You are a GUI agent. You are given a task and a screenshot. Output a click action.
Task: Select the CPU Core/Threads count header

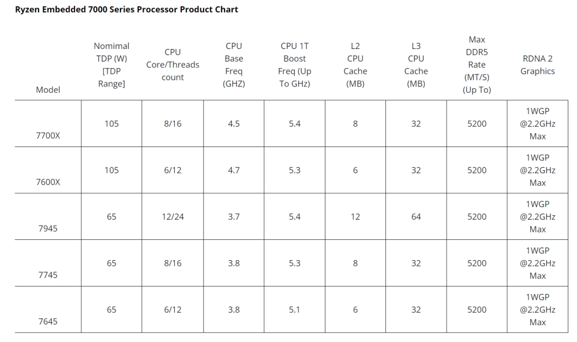173,65
